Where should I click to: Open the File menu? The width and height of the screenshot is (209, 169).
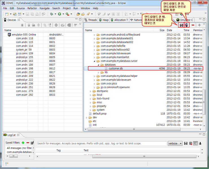(x=5, y=8)
